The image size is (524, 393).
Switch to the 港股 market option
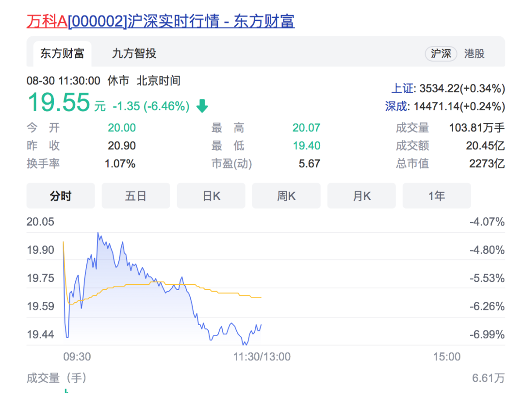(474, 53)
